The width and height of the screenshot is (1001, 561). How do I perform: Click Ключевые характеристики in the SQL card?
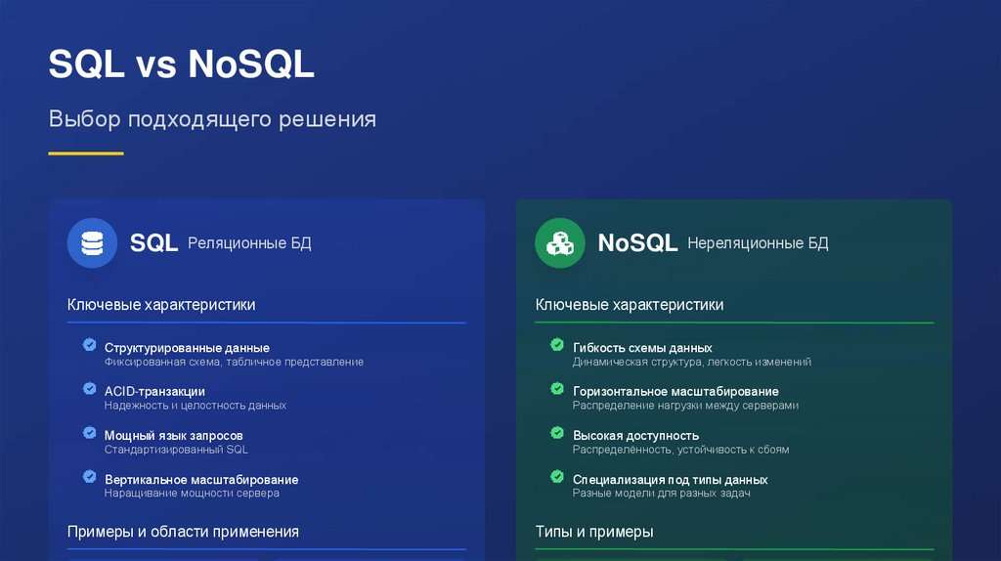pos(161,305)
